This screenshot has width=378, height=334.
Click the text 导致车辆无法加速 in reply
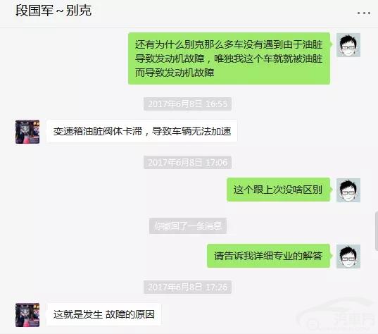point(191,132)
